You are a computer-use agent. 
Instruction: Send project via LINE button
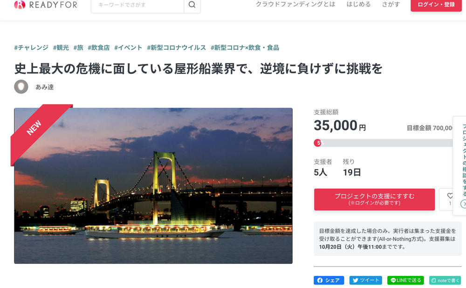(x=405, y=280)
